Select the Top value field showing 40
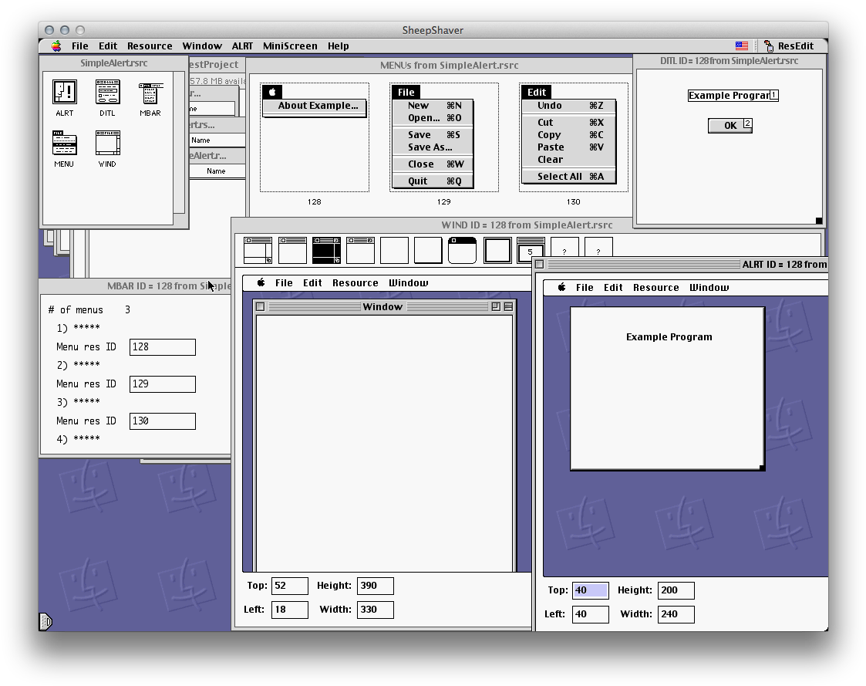The image size is (866, 686). pyautogui.click(x=589, y=590)
